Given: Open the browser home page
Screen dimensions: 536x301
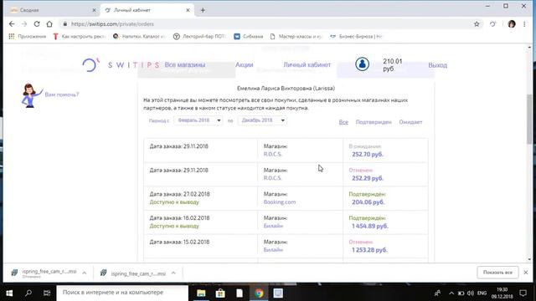Looking at the screenshot, I should pos(49,24).
